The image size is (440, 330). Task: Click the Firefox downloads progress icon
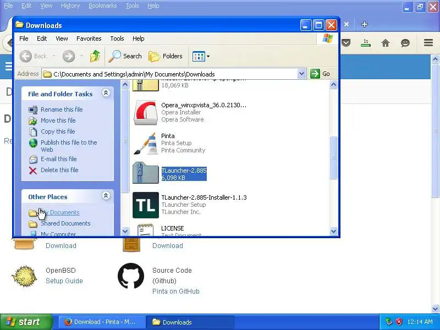click(x=366, y=43)
